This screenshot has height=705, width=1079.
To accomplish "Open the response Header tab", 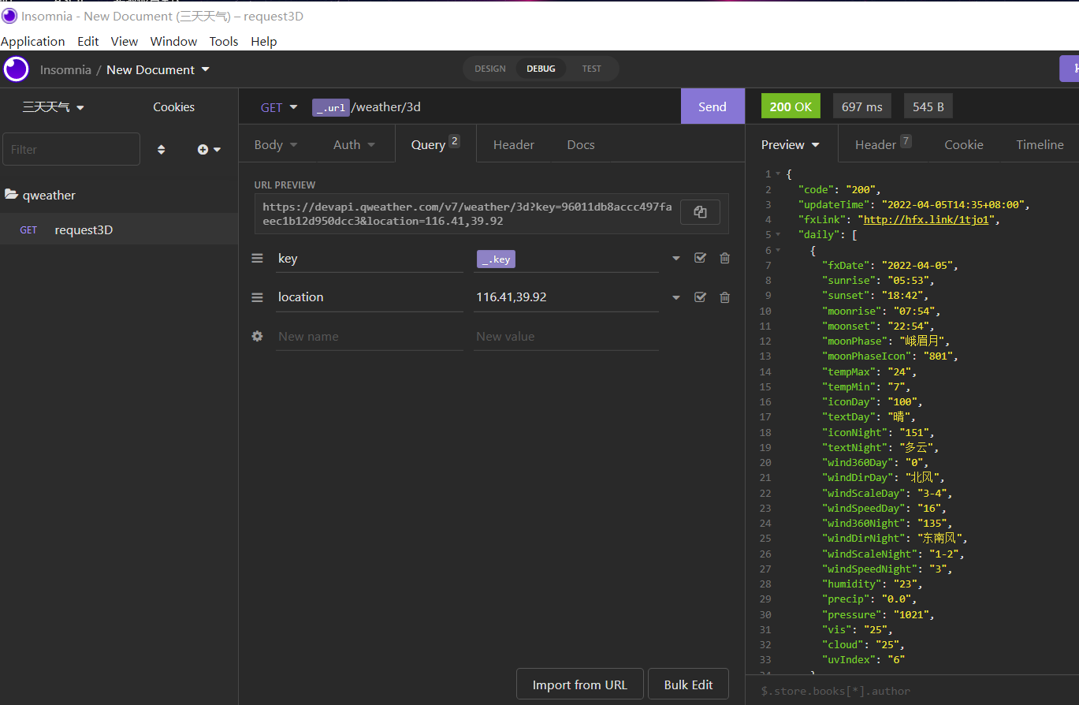I will (x=883, y=144).
